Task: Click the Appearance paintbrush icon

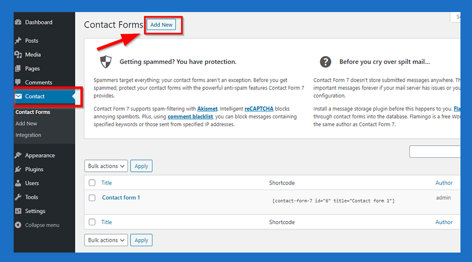Action: (18, 156)
